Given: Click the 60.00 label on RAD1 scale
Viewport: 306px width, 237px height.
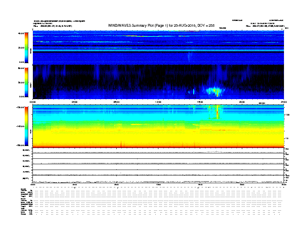Looking at the screenshot, I should pyautogui.click(x=21, y=68).
